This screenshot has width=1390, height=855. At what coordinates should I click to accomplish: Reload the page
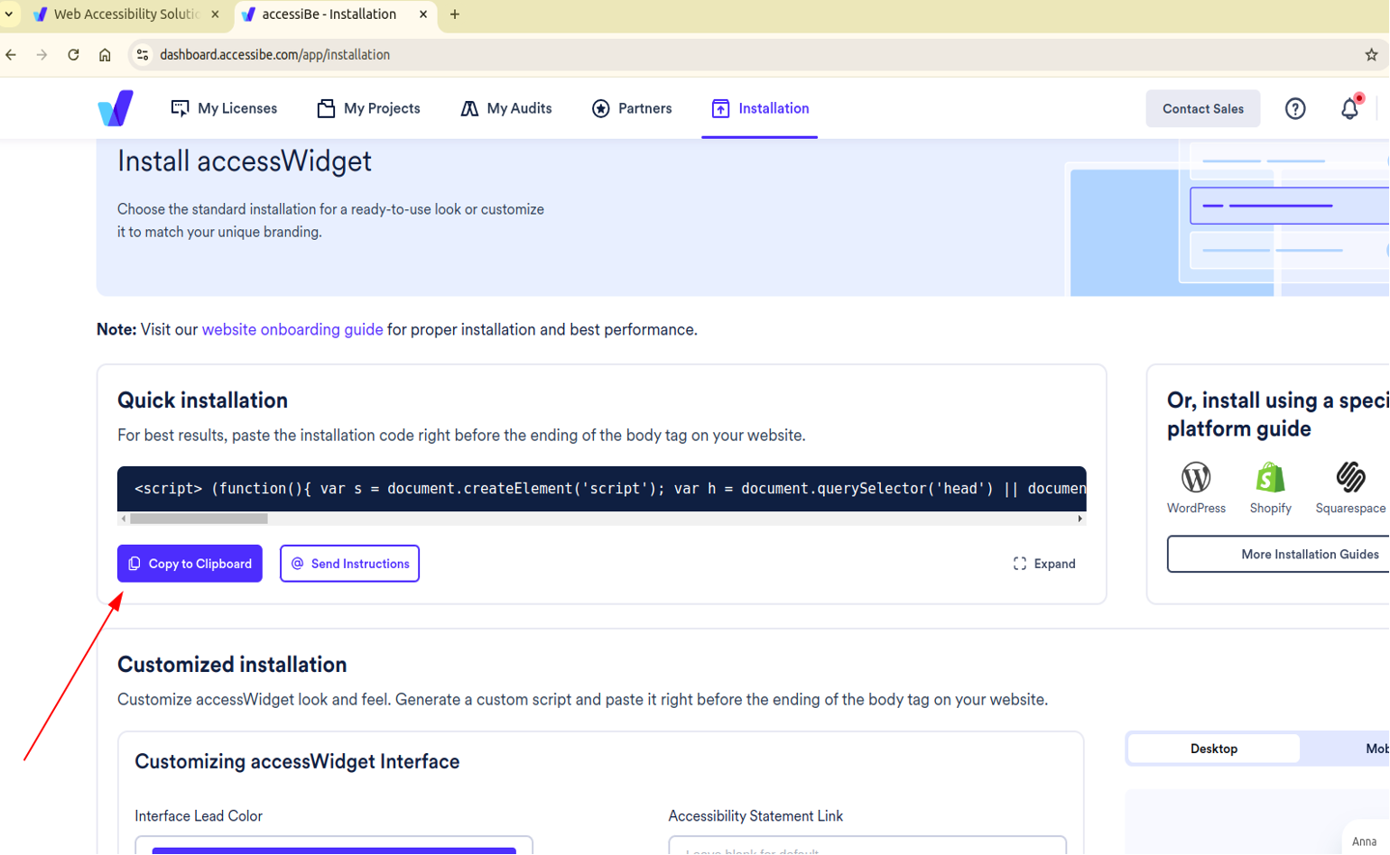coord(73,55)
